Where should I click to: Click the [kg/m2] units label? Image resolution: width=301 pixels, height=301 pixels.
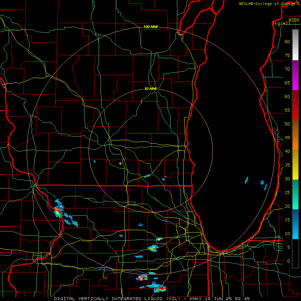click(x=281, y=23)
